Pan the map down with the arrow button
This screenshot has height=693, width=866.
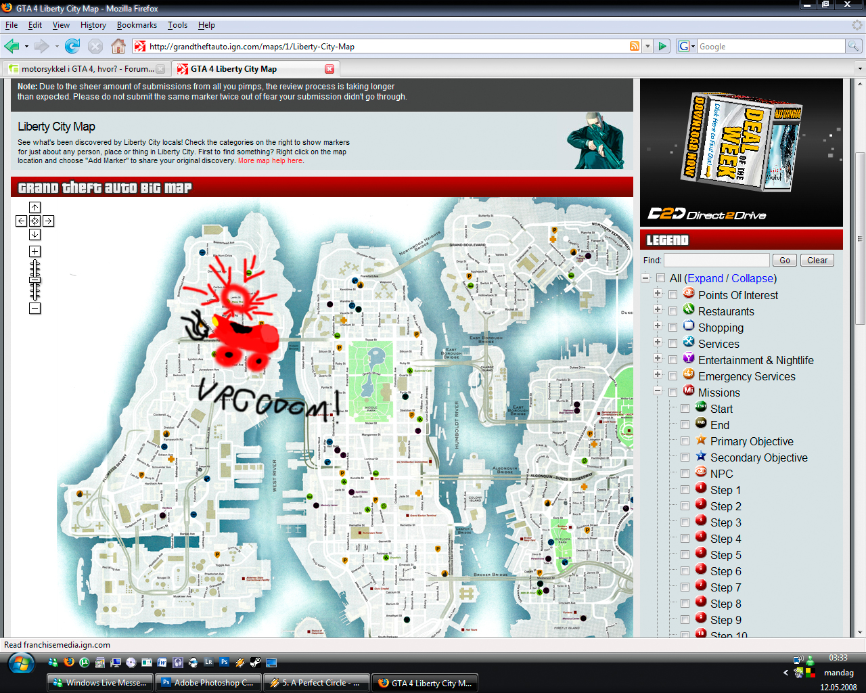click(35, 234)
